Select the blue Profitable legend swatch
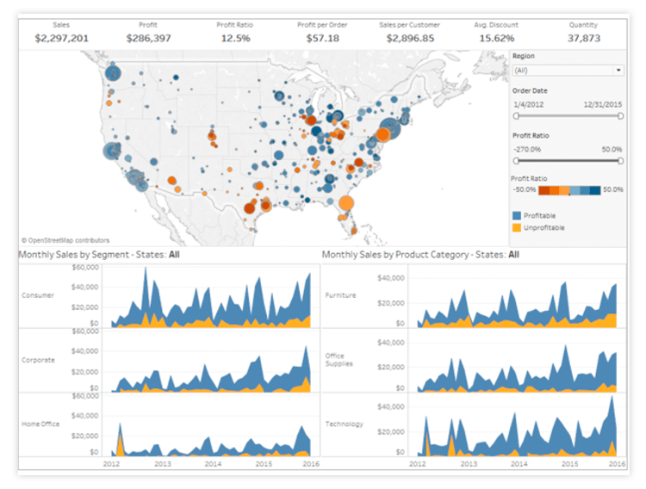Viewport: 646px width, 489px height. pyautogui.click(x=517, y=214)
